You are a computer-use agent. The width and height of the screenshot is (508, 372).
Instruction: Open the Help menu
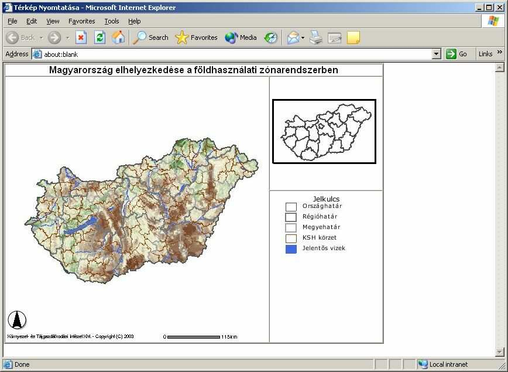click(134, 22)
